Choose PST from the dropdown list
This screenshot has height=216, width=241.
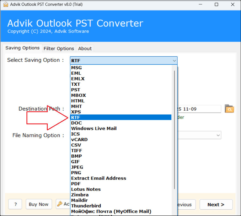[x=121, y=90]
